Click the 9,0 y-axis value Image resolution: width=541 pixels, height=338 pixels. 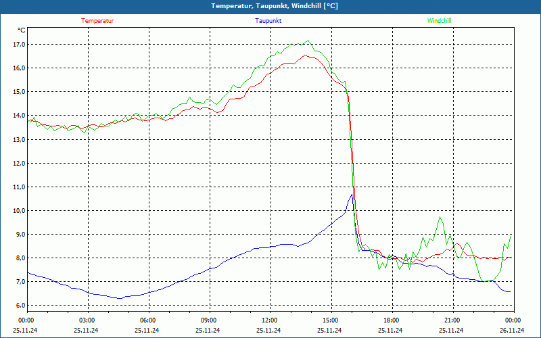pyautogui.click(x=21, y=235)
